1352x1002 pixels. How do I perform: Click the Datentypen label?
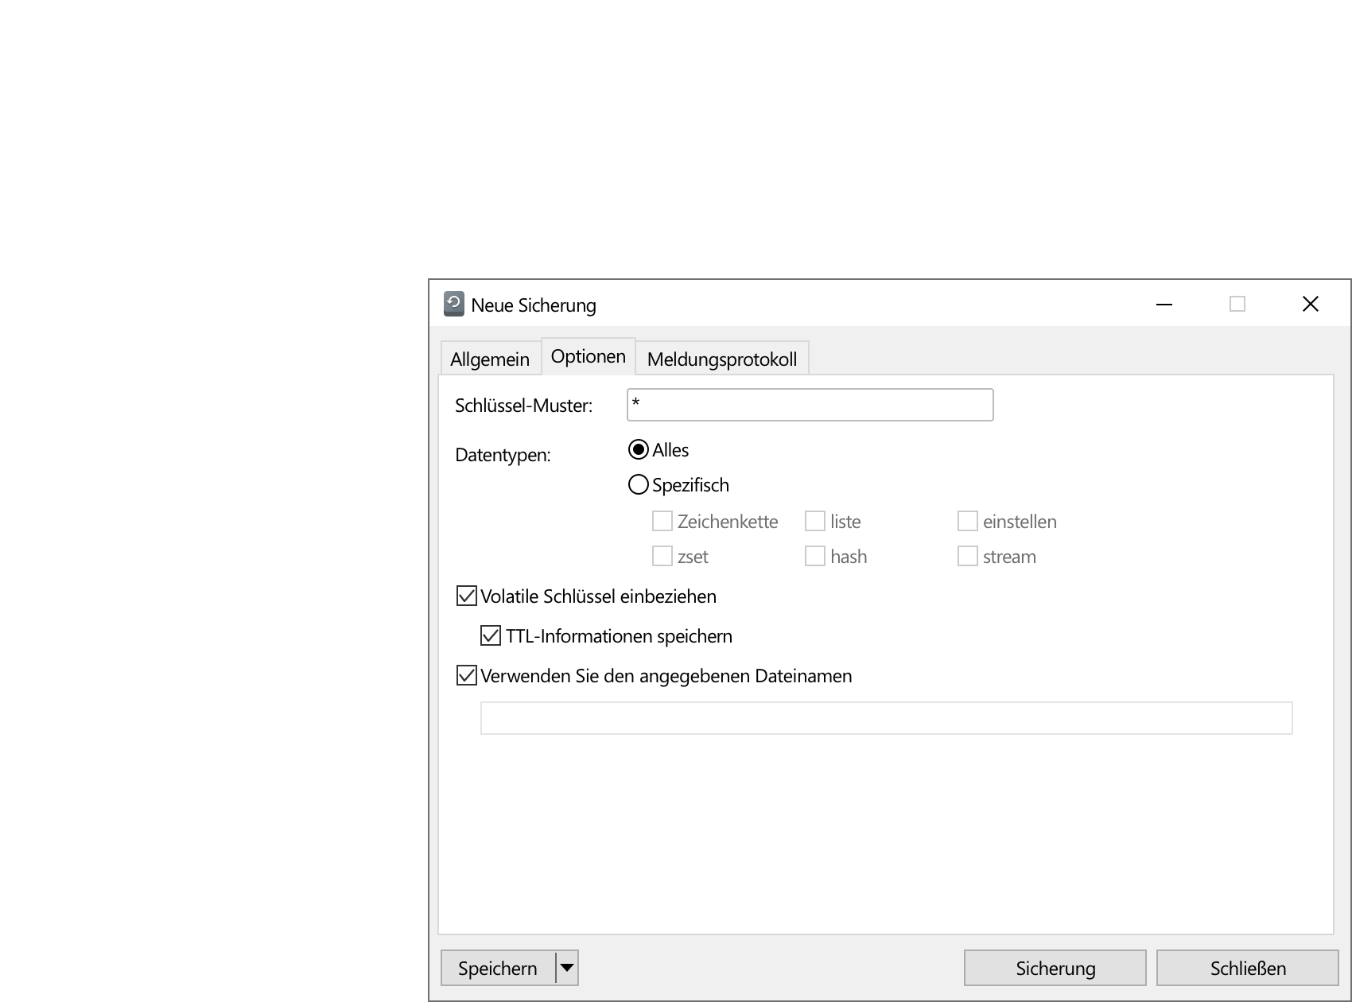(x=503, y=455)
